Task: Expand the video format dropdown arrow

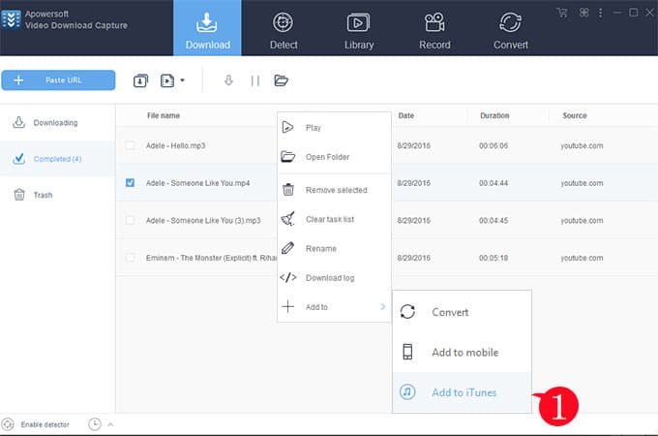Action: click(181, 80)
